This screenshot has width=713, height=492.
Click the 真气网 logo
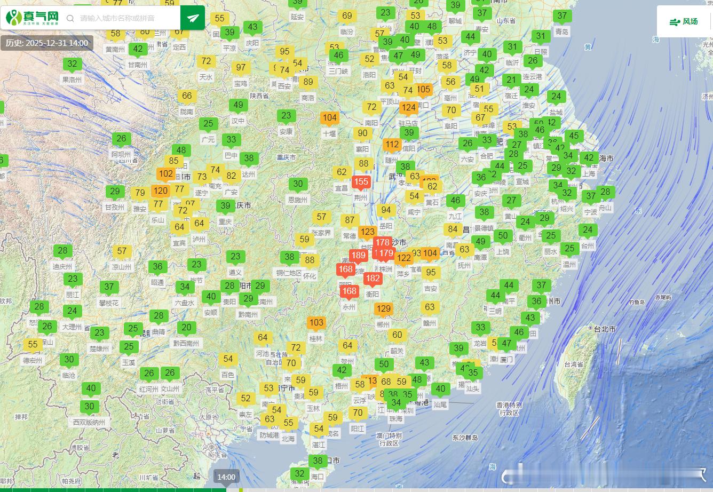tap(33, 18)
